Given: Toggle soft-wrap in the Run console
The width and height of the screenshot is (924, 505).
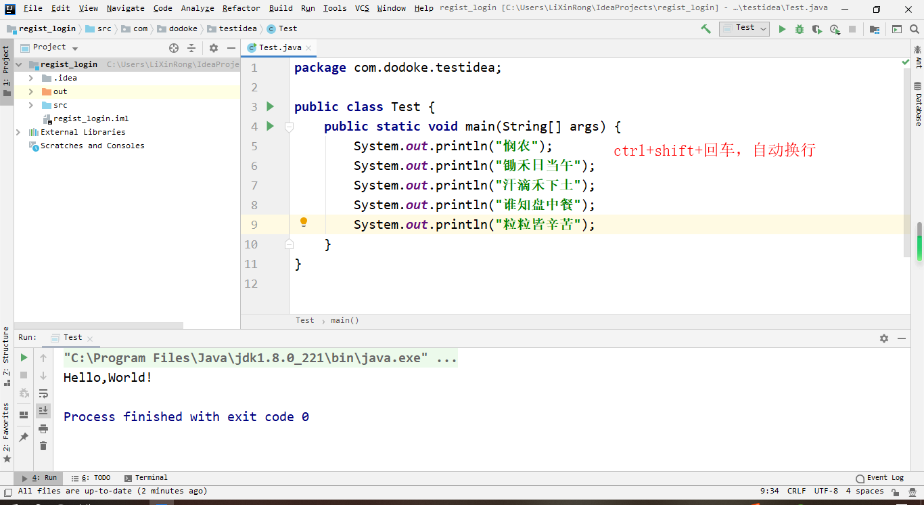Looking at the screenshot, I should pos(43,393).
